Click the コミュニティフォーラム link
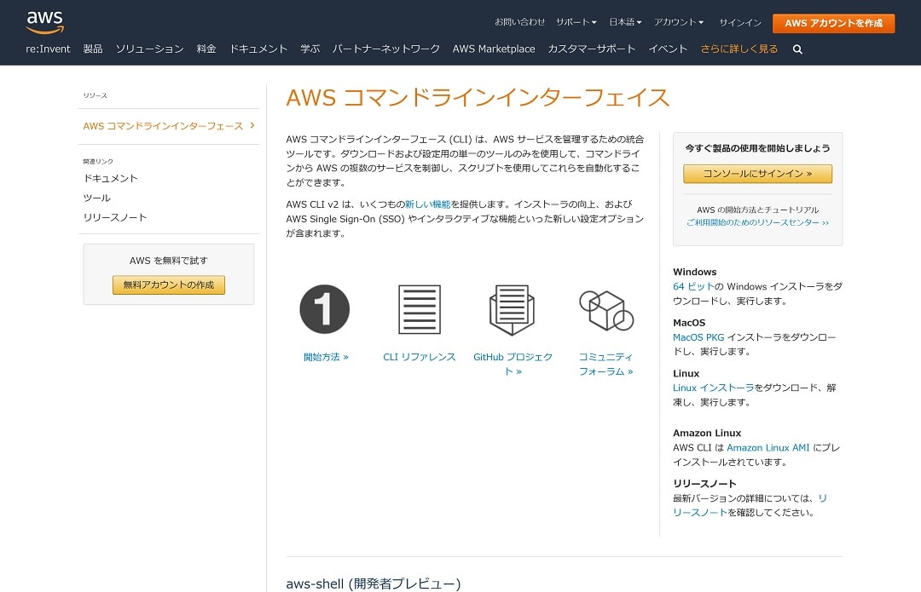921x592 pixels. [x=606, y=364]
